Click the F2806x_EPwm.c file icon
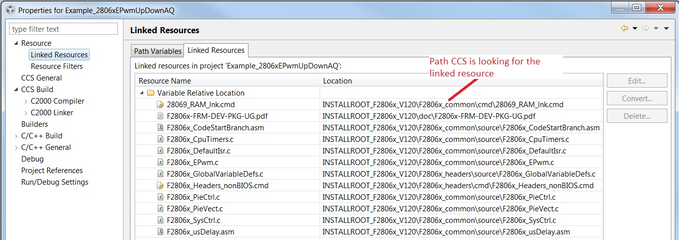This screenshot has height=240, width=679. tap(160, 163)
